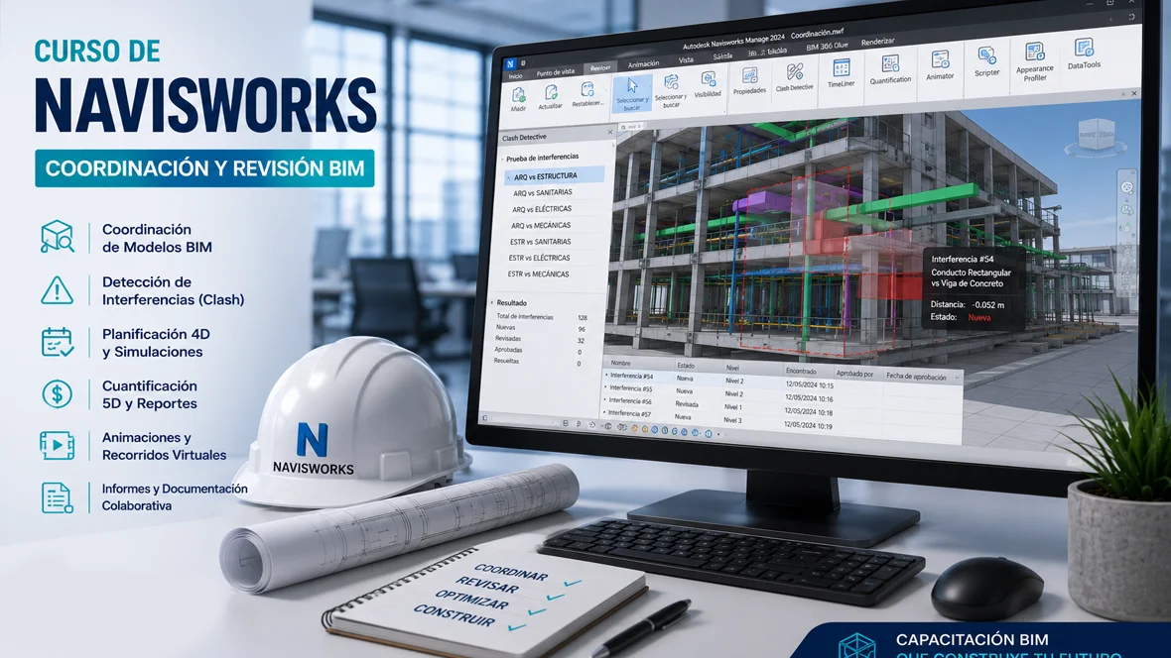Click the Total de interferencias value 128

pos(582,318)
